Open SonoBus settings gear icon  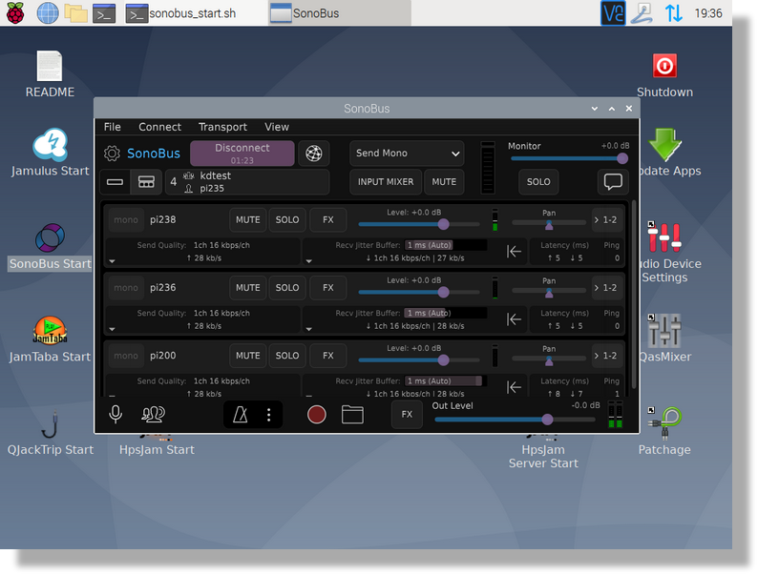(112, 154)
